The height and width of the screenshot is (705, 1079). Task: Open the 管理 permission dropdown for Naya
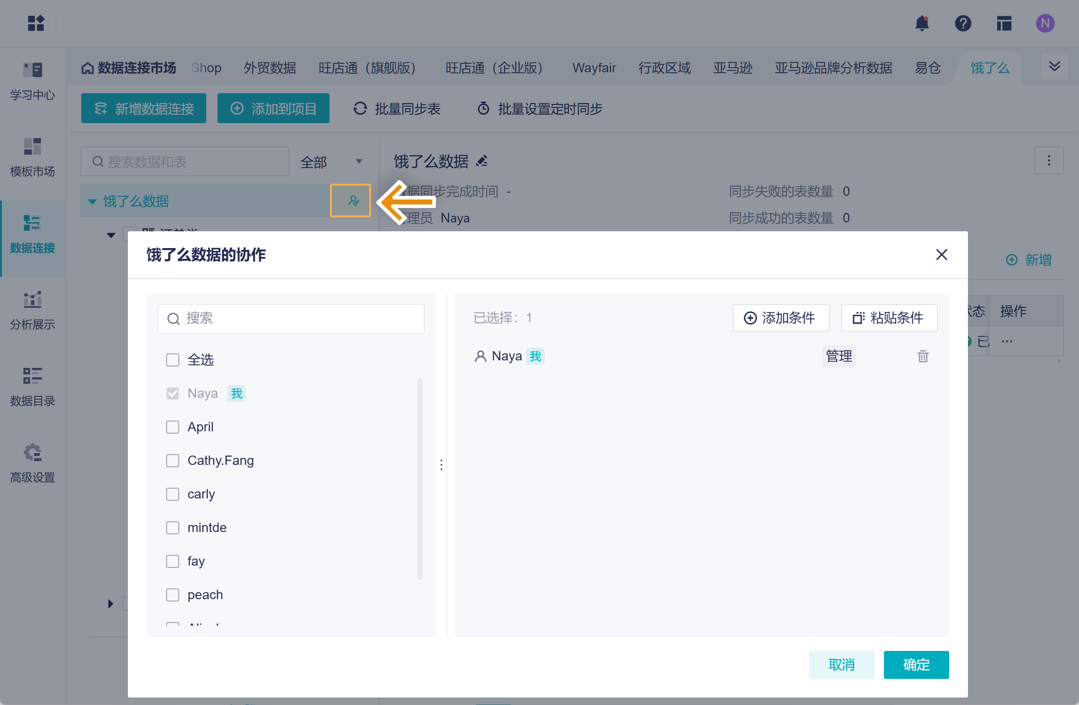click(839, 357)
